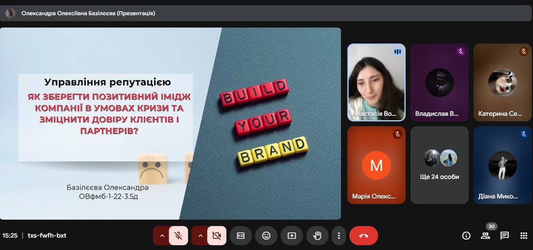
Task: Click Діана's round avatar picture
Action: 503,165
